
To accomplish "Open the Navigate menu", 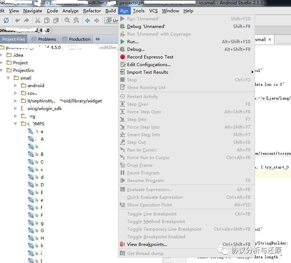I will click(x=33, y=11).
